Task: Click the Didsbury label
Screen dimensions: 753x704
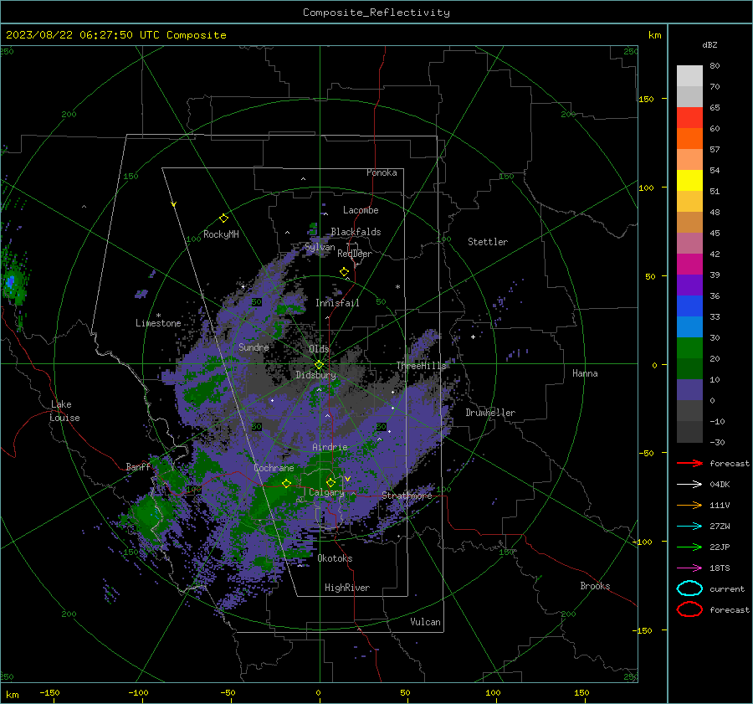Action: (315, 375)
